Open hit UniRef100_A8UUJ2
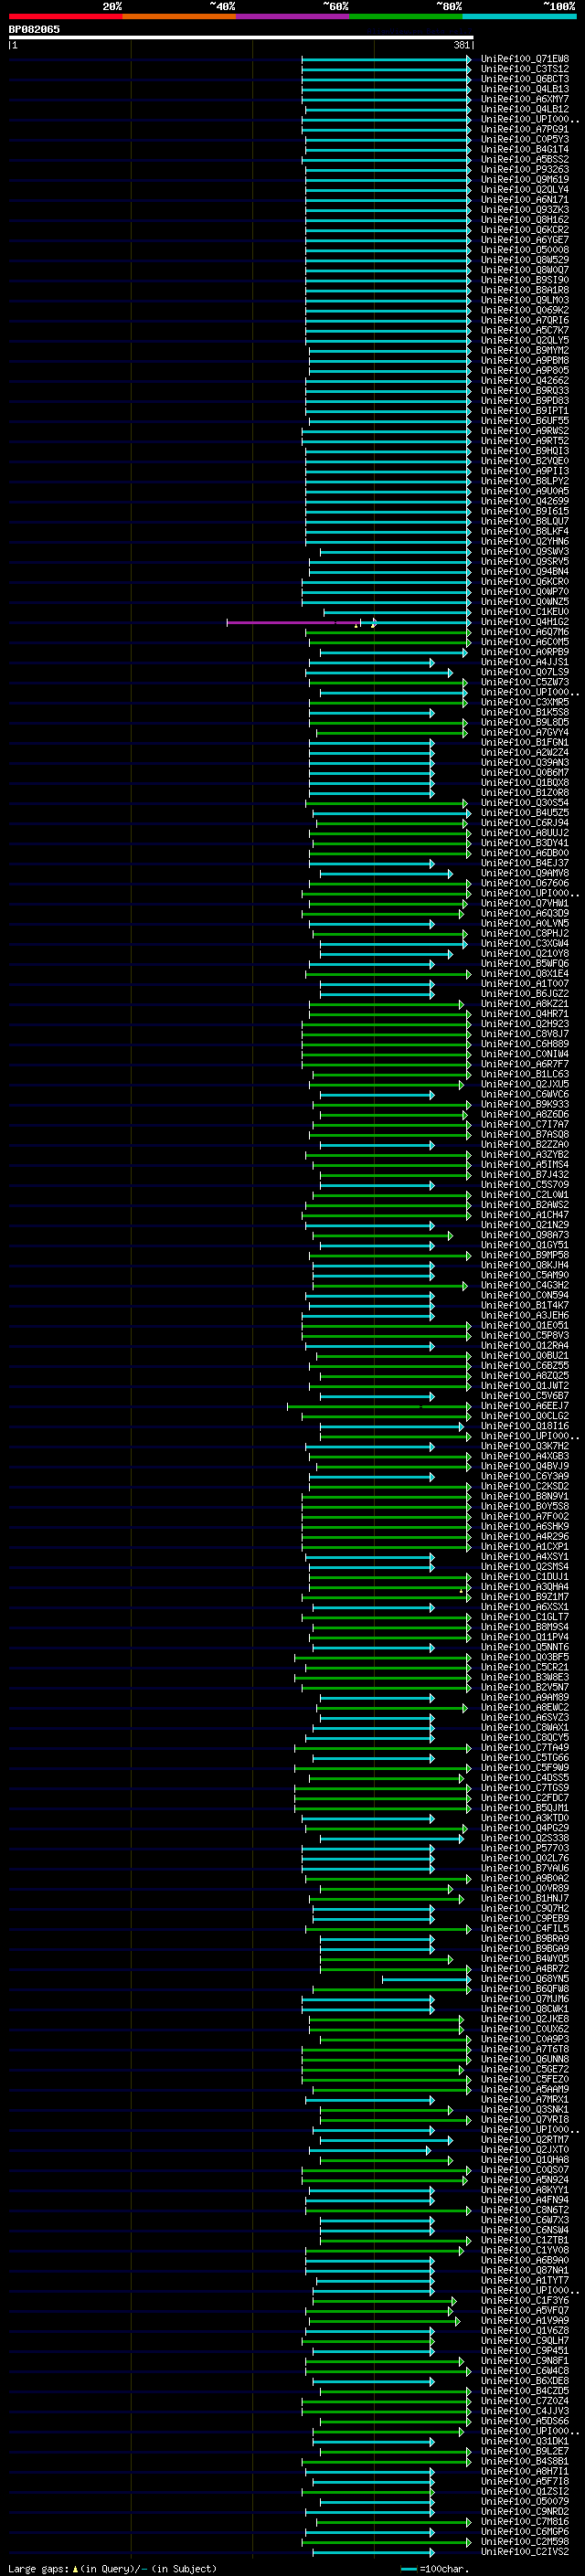Screen dimensions: 585x2576 coord(525,833)
